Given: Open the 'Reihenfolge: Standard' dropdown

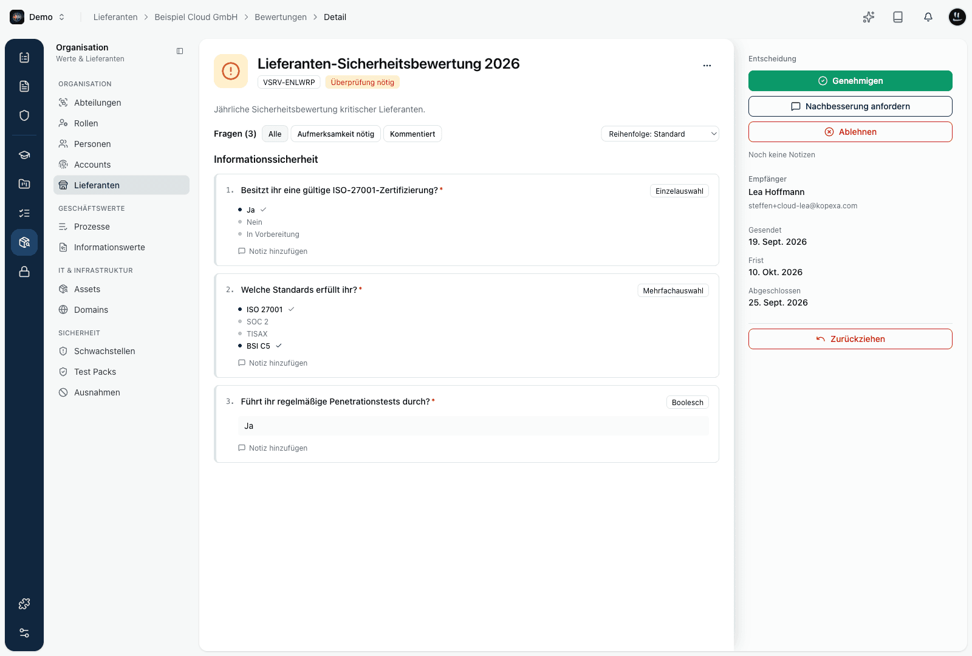Looking at the screenshot, I should (660, 134).
